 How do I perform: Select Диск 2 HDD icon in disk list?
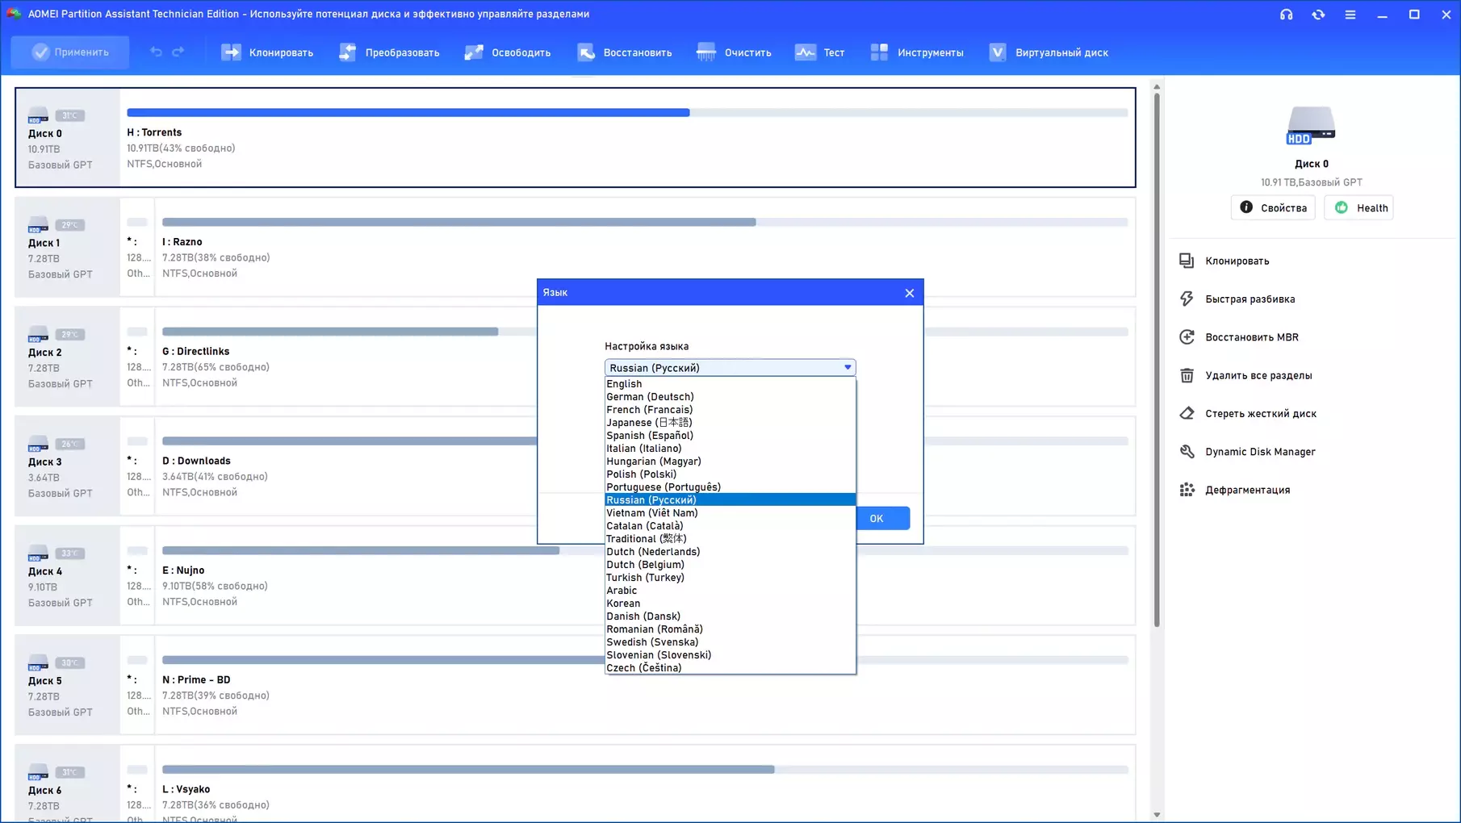pos(38,335)
